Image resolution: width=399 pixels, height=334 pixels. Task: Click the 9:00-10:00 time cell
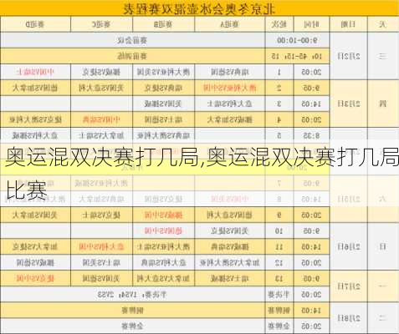pyautogui.click(x=297, y=40)
